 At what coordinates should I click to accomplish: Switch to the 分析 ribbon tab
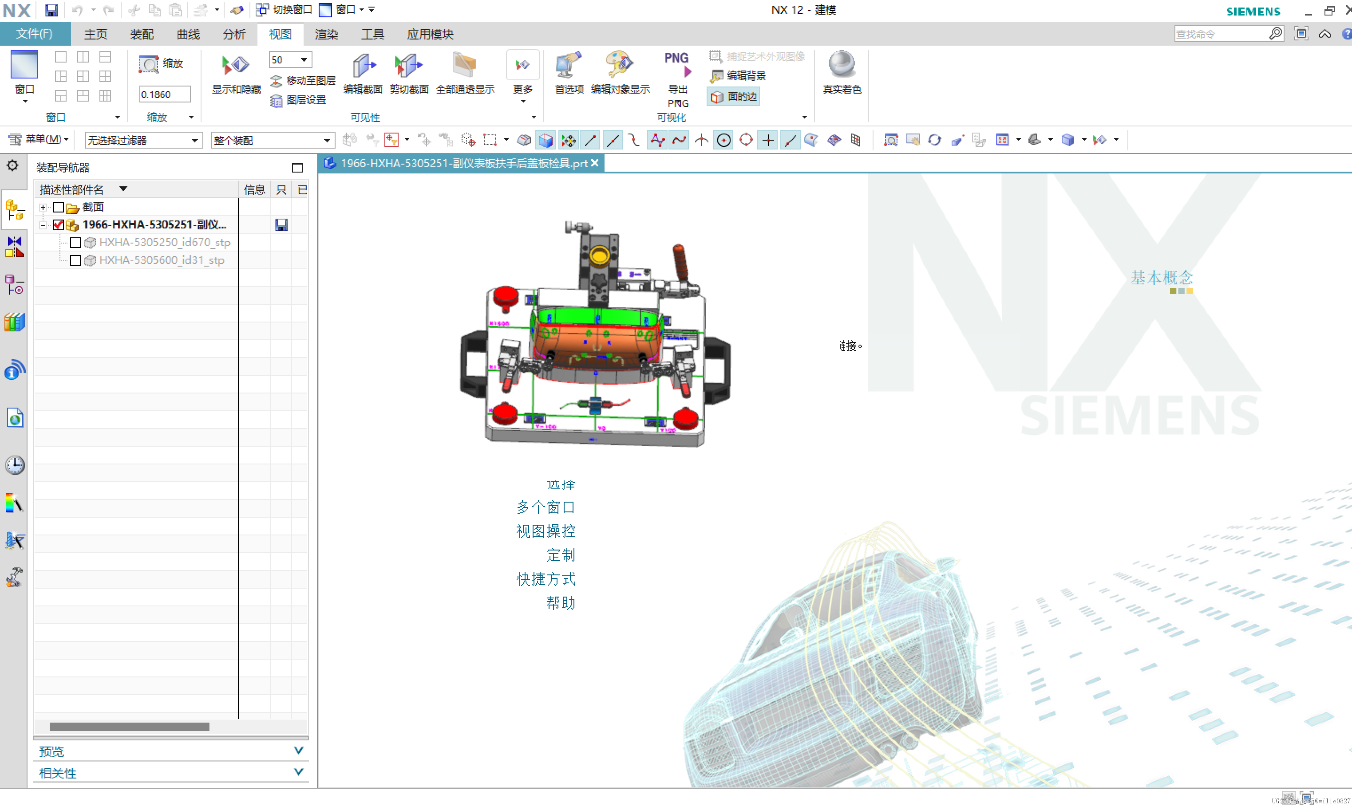click(234, 34)
